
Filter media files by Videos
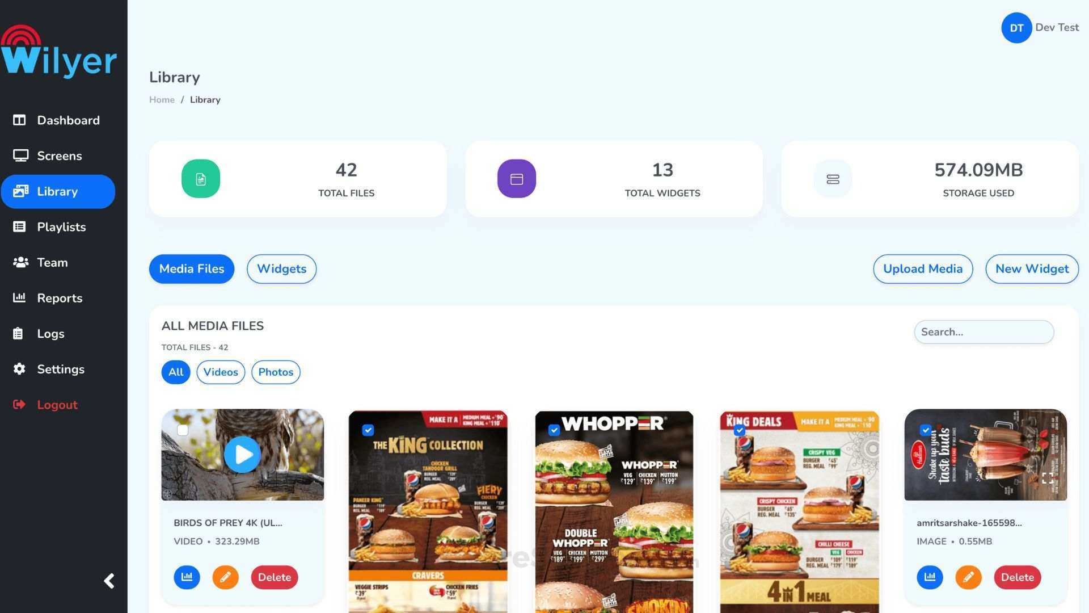pos(221,372)
